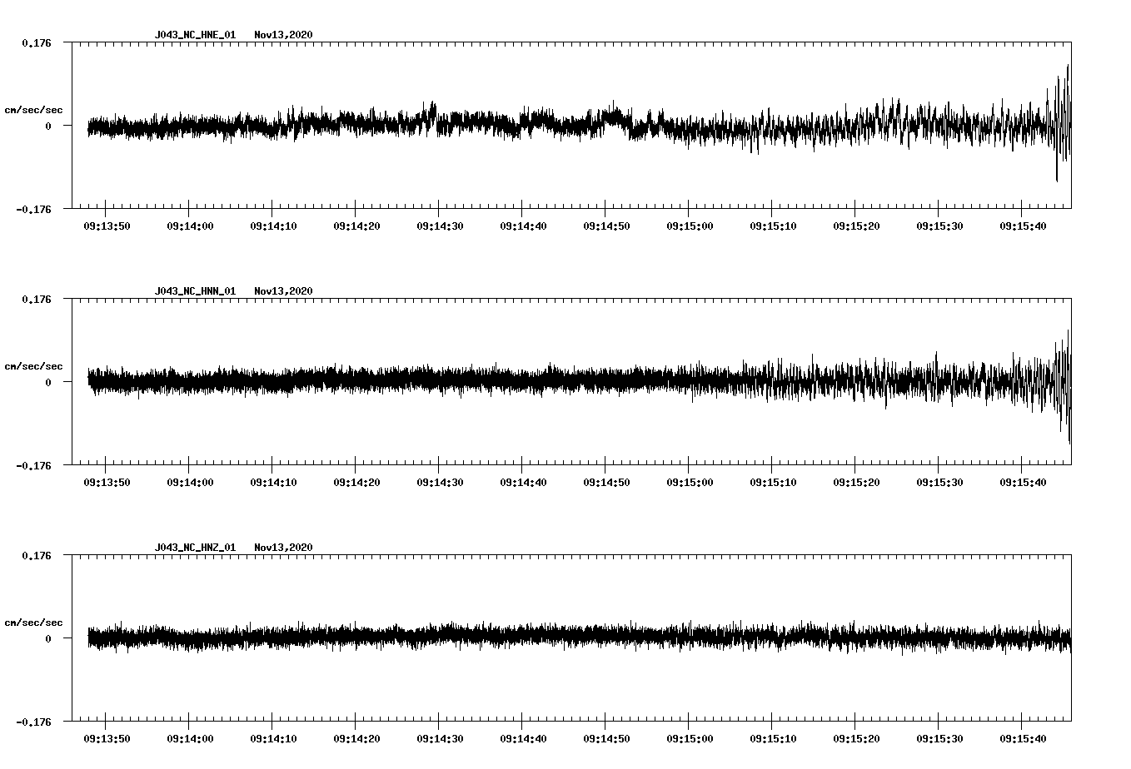Click the cm/sec/sec label on the middle plot
The width and height of the screenshot is (1131, 769).
33,366
